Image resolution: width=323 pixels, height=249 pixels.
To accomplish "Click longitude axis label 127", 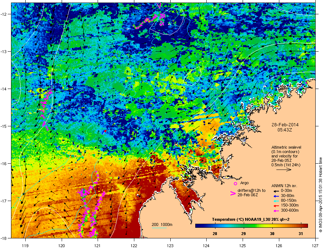I will [315, 245].
